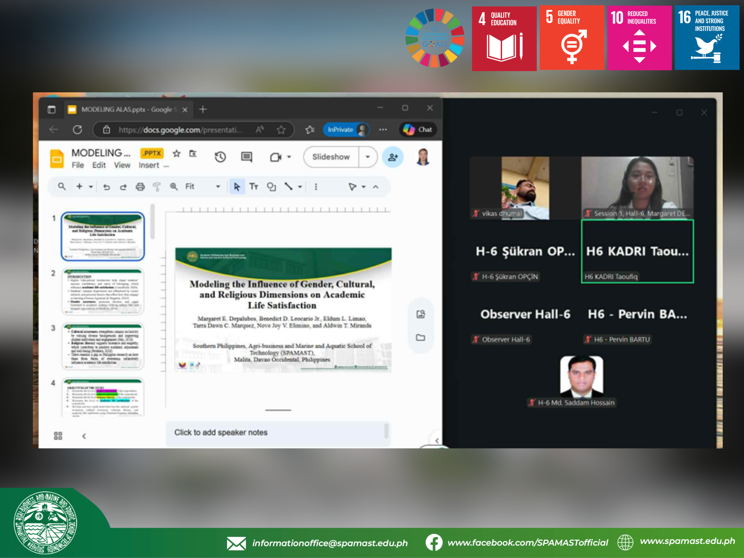Click the share person-plus icon
This screenshot has width=744, height=558.
click(x=393, y=157)
